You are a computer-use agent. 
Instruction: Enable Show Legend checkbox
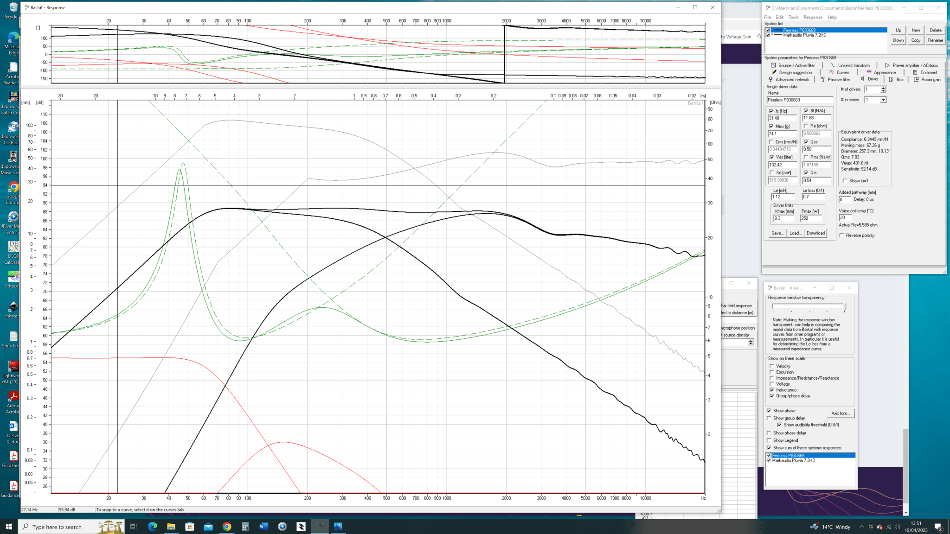[x=769, y=440]
